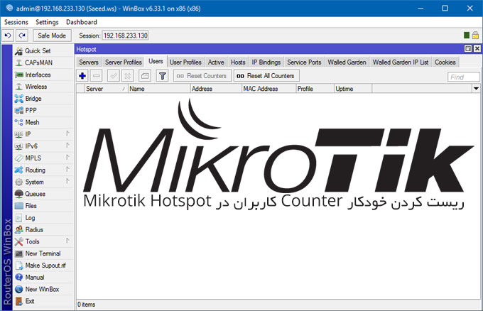The height and width of the screenshot is (311, 483).
Task: Expand the IP submenu
Action: pos(43,134)
